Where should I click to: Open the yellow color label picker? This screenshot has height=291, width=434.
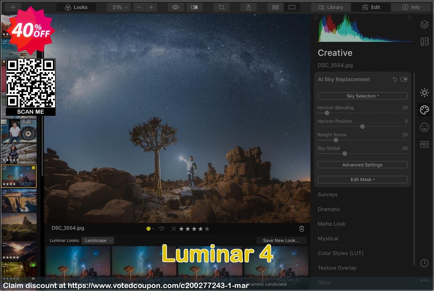click(x=150, y=229)
